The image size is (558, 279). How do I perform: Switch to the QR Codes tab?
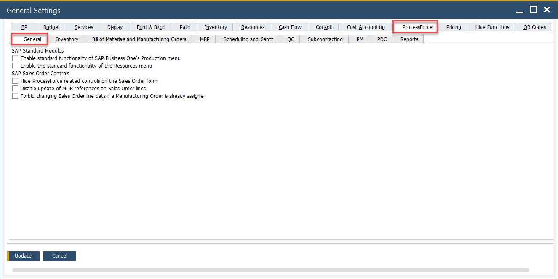[x=534, y=27]
